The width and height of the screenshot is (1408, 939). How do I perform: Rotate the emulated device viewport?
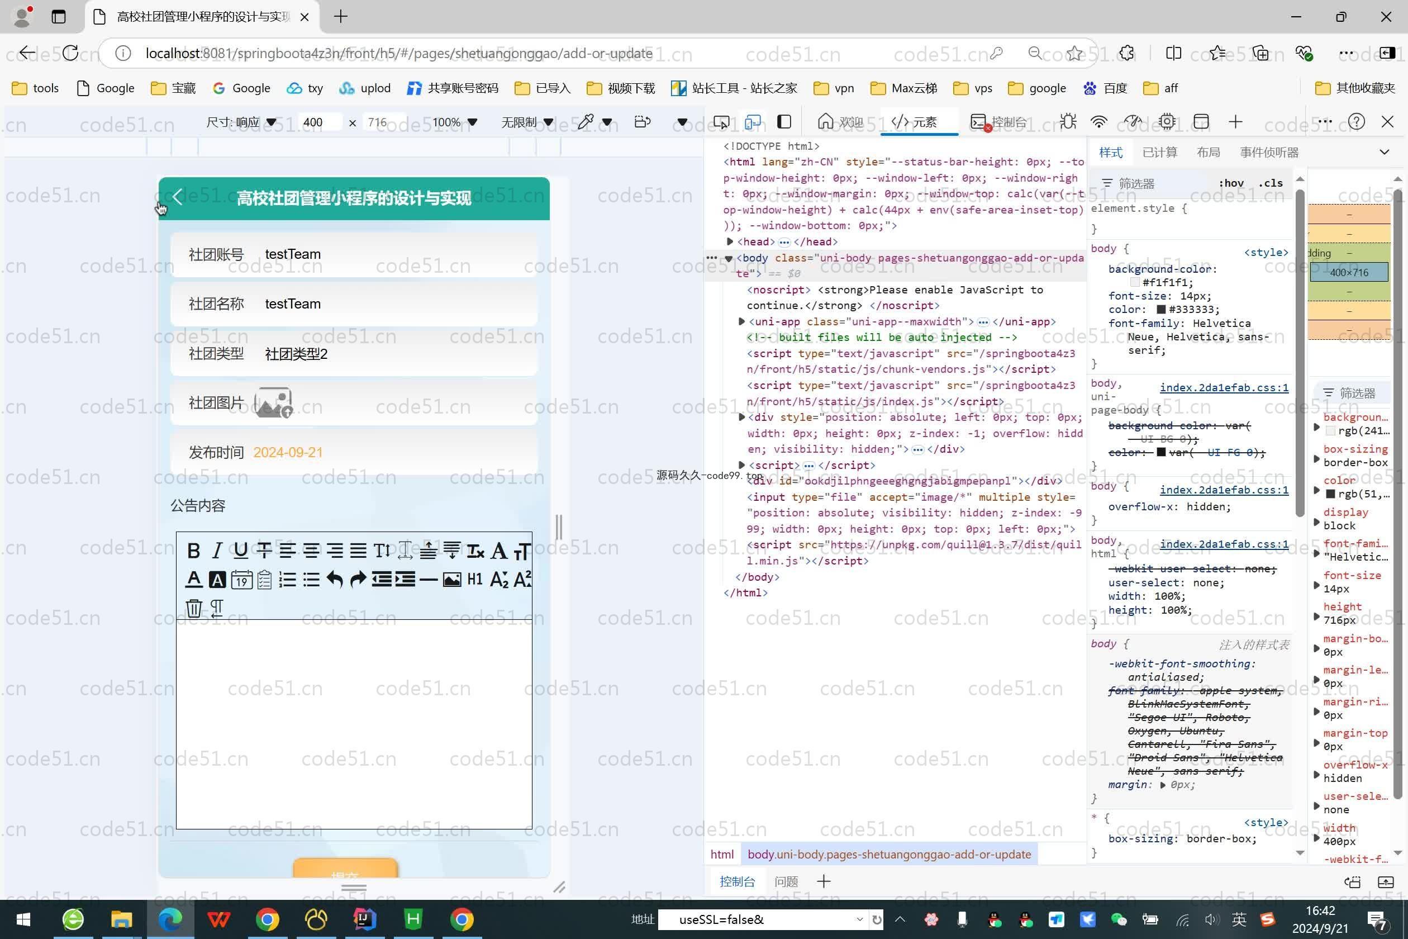(x=643, y=122)
